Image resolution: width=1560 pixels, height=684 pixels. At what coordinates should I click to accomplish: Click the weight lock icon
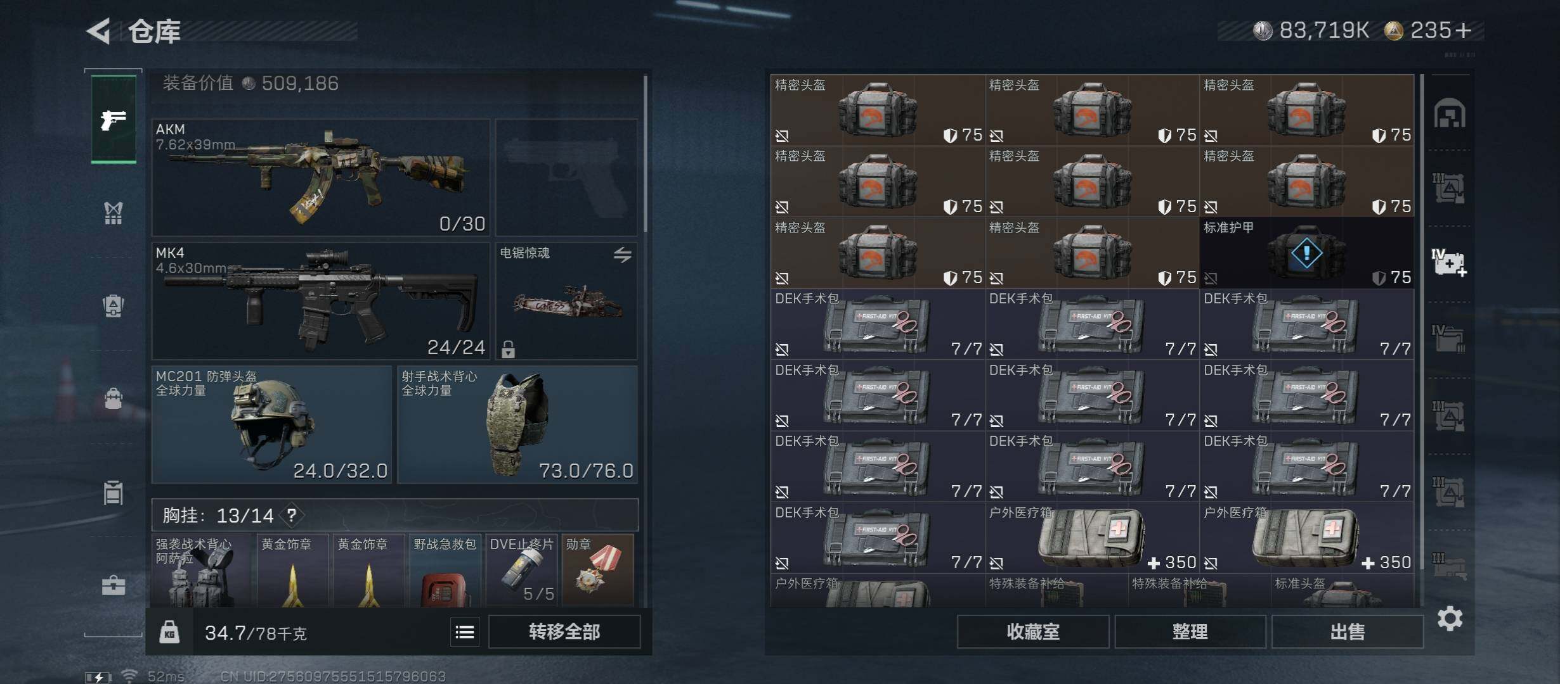(x=169, y=632)
